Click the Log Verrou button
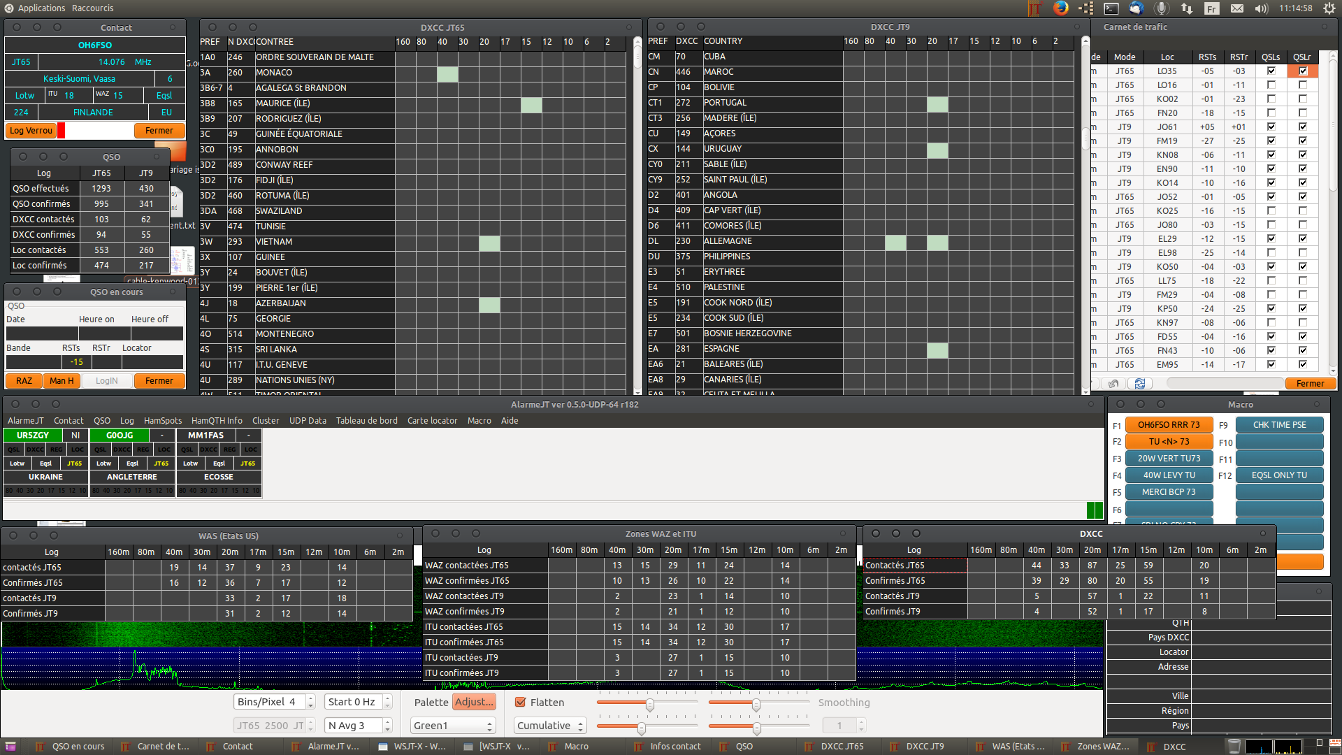 click(x=31, y=130)
